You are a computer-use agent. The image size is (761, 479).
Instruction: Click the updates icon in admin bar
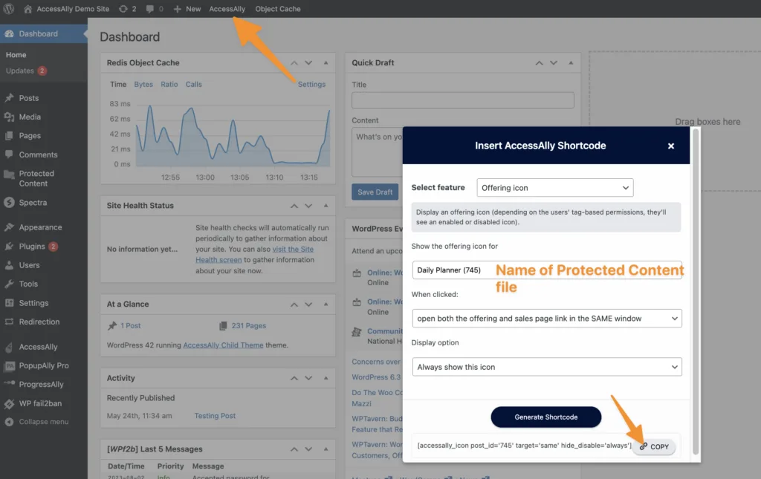coord(123,9)
